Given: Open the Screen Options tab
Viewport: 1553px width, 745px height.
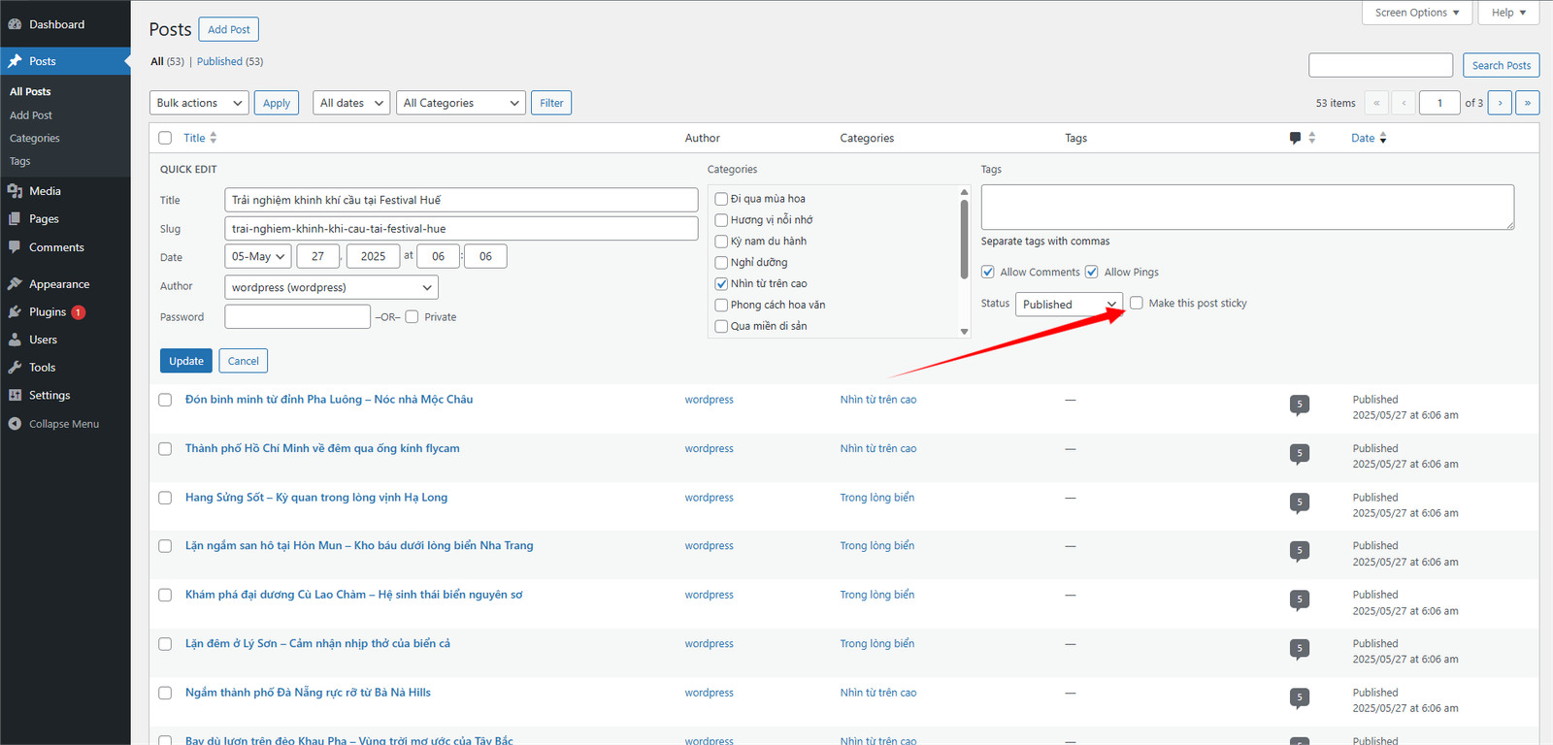Looking at the screenshot, I should tap(1416, 13).
